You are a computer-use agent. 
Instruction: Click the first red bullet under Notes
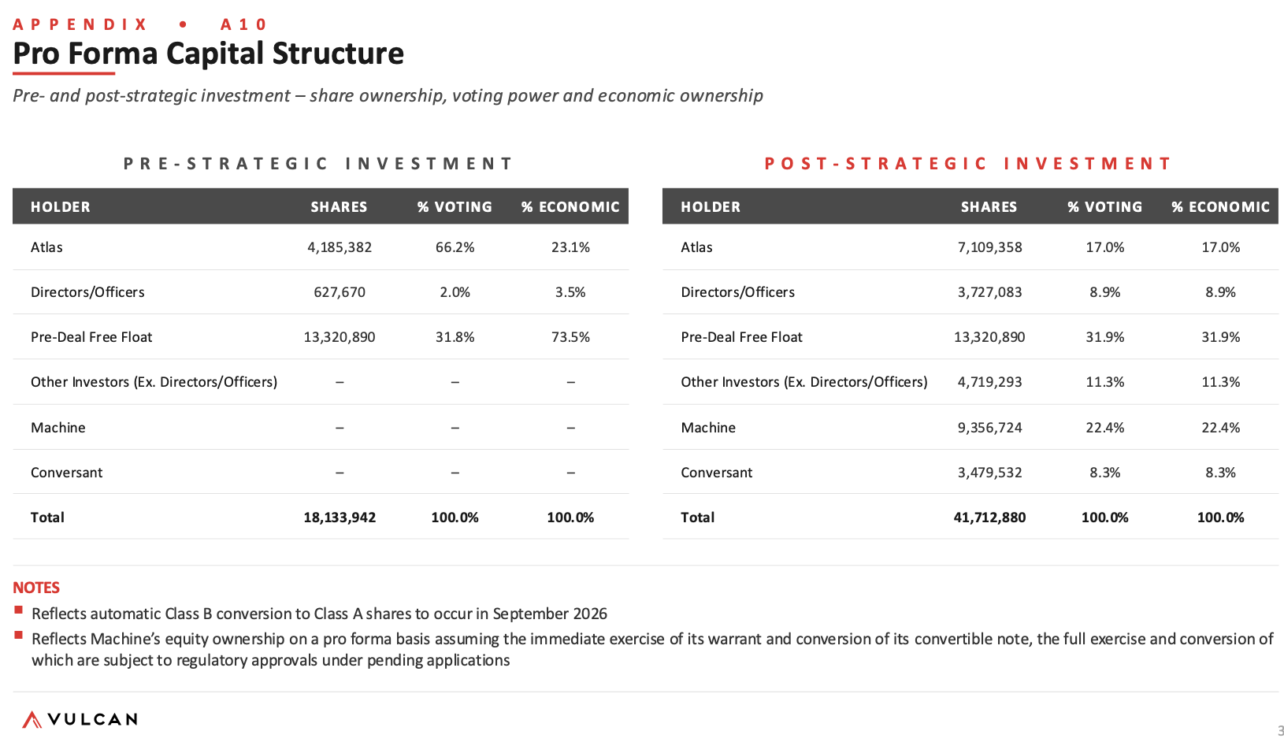[19, 610]
